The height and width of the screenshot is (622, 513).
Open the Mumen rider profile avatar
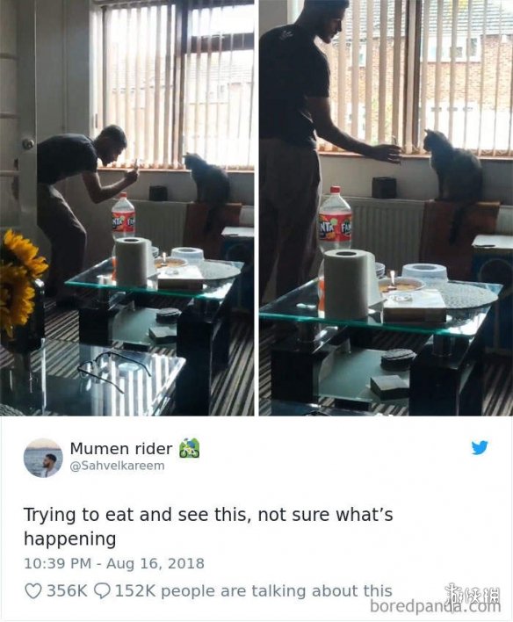point(43,457)
